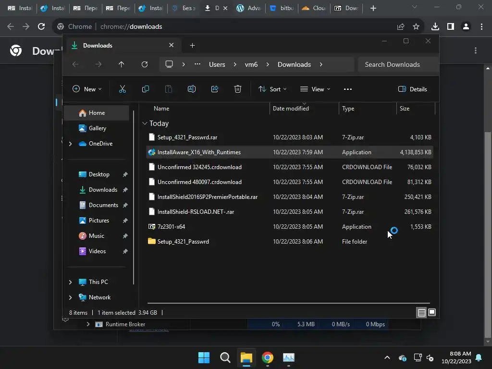Click the Share icon in Explorer toolbar
The image size is (492, 369).
(x=215, y=89)
